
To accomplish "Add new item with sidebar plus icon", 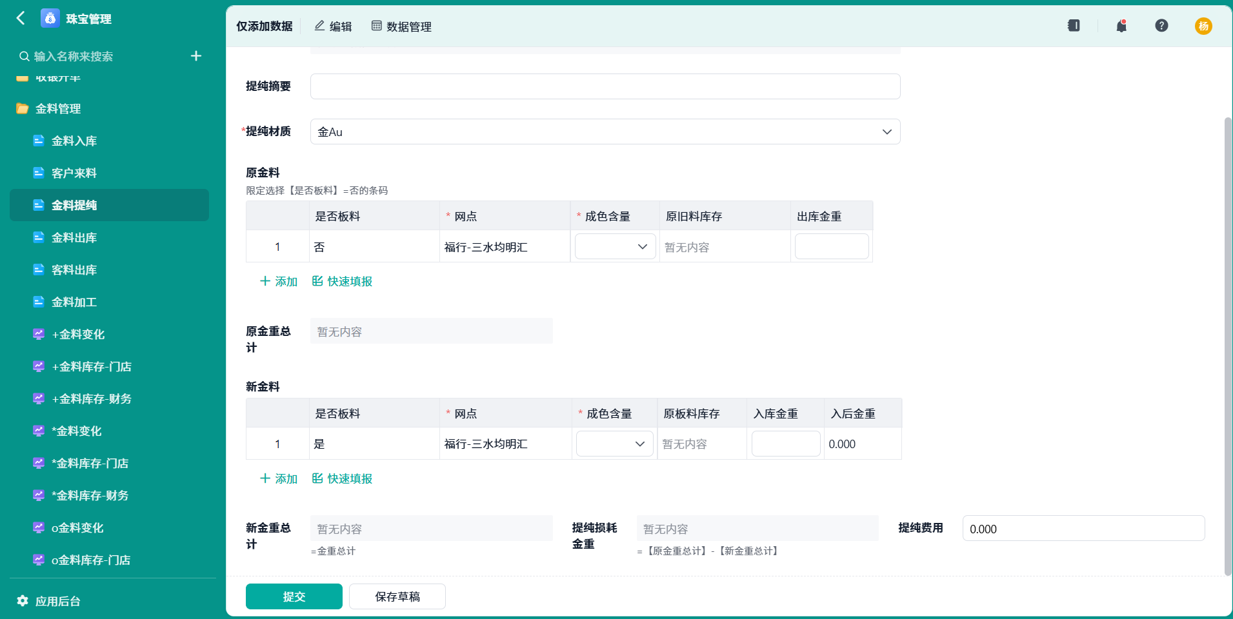I will 196,56.
